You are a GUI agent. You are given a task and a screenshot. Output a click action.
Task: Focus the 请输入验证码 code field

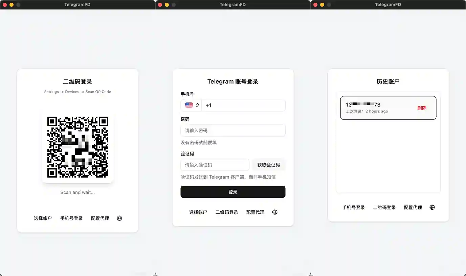coord(215,165)
